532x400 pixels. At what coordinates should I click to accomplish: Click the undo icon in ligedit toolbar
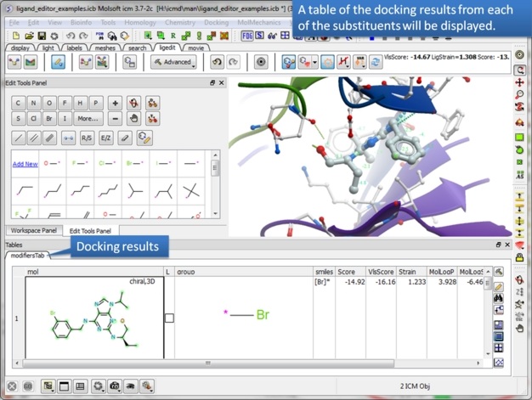[x=217, y=62]
